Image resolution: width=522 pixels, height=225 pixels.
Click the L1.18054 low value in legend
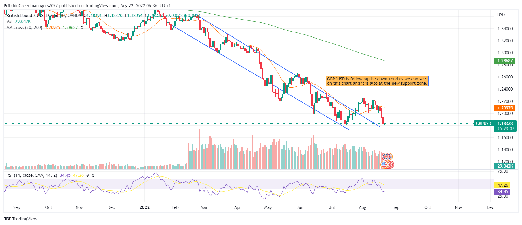pyautogui.click(x=134, y=16)
